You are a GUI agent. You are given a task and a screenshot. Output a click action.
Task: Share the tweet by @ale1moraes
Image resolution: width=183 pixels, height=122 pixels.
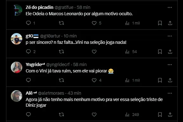[170, 114]
